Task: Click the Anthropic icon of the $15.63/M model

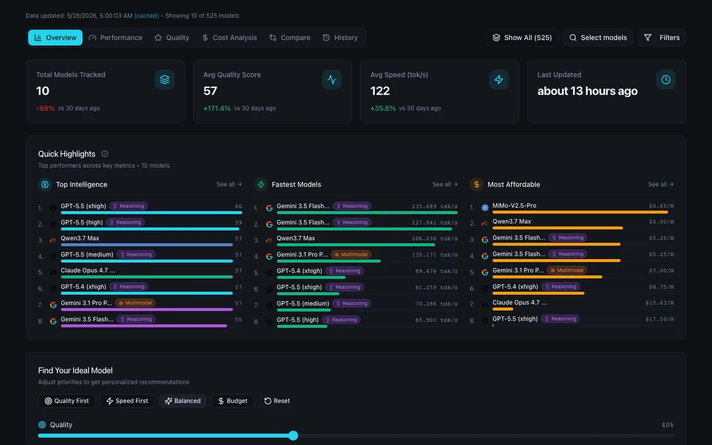Action: (485, 305)
